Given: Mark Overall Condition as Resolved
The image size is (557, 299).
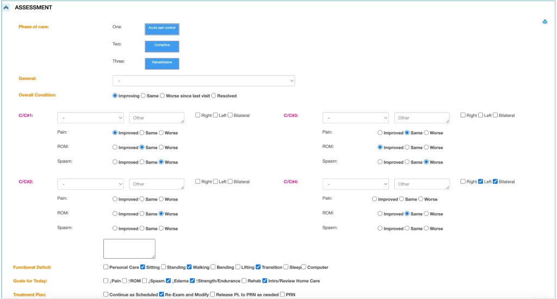Looking at the screenshot, I should 214,96.
